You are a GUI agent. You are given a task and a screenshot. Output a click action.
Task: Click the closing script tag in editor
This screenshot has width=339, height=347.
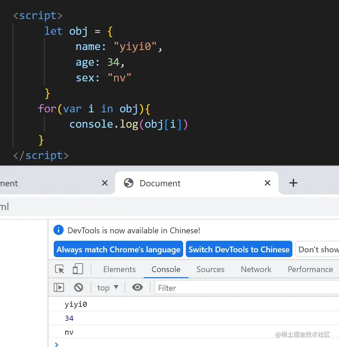(41, 156)
